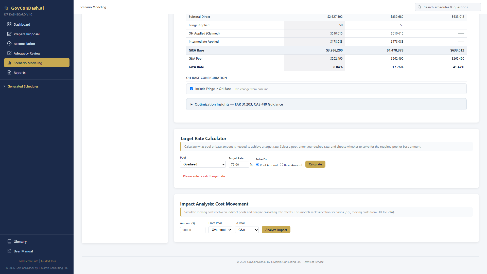487x274 pixels.
Task: Expand Optimization Insights guidance section
Action: (x=238, y=104)
